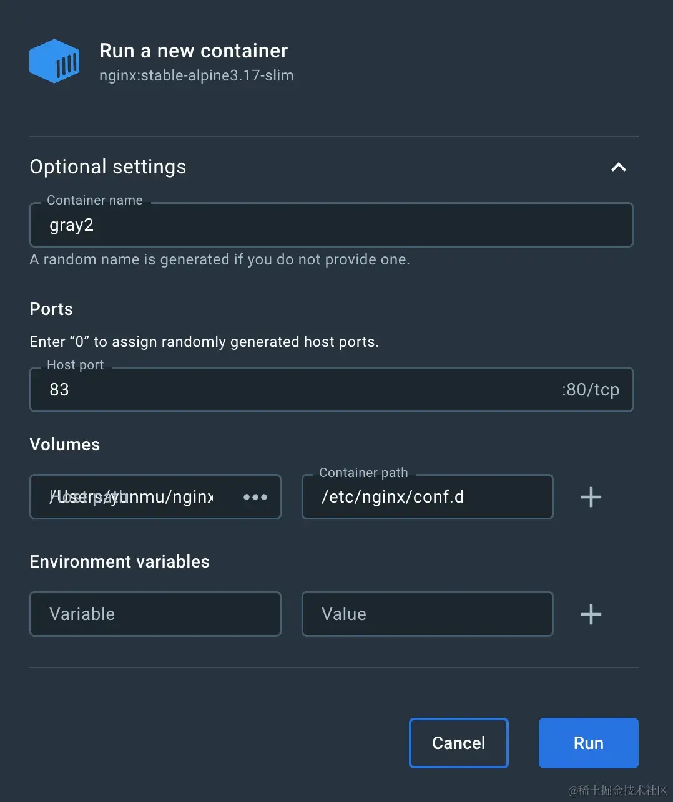Viewport: 673px width, 802px height.
Task: Click the :80/tcp container port label
Action: coord(590,390)
